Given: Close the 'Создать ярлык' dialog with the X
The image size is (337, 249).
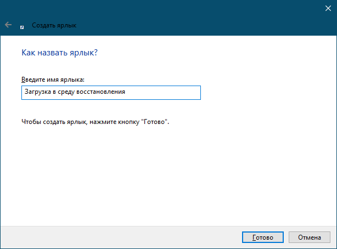Looking at the screenshot, I should coord(328,8).
